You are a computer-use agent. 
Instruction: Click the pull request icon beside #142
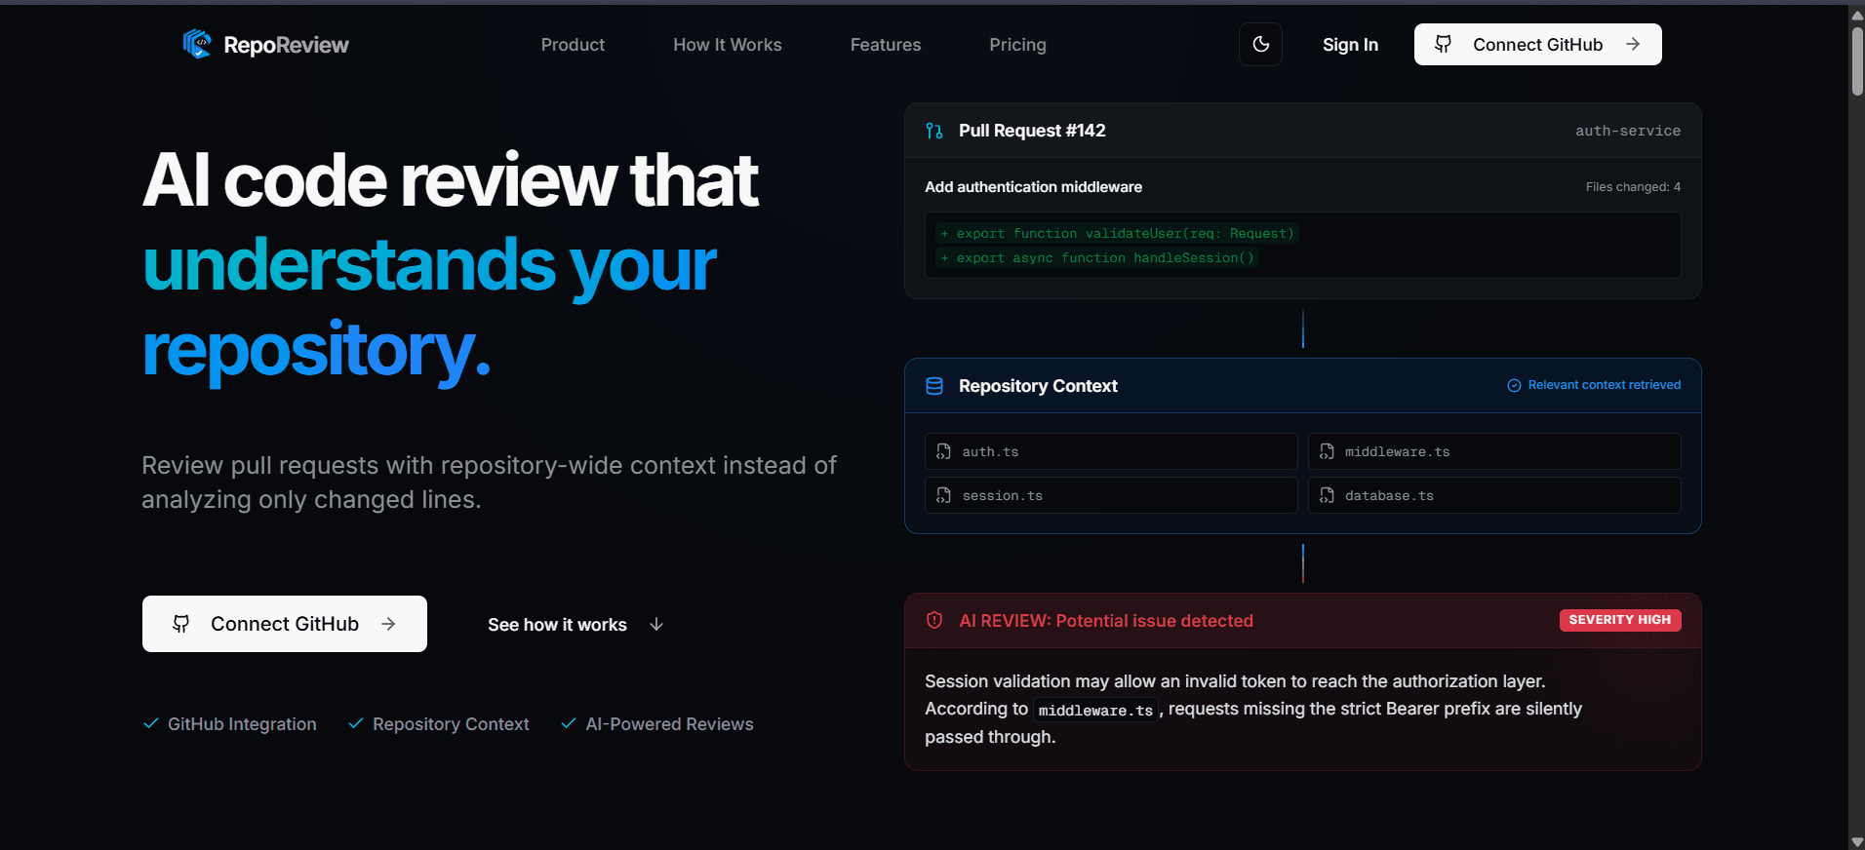(934, 131)
